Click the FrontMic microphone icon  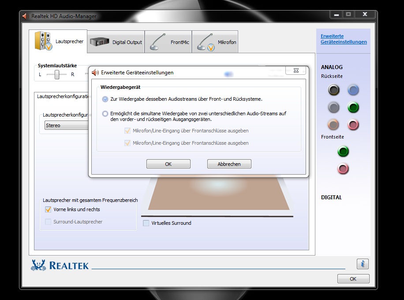click(x=157, y=42)
